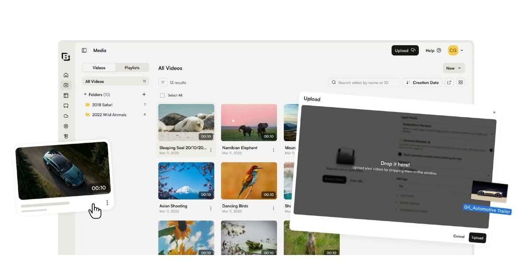
Task: Open the frog video thumbnail
Action: [249, 238]
